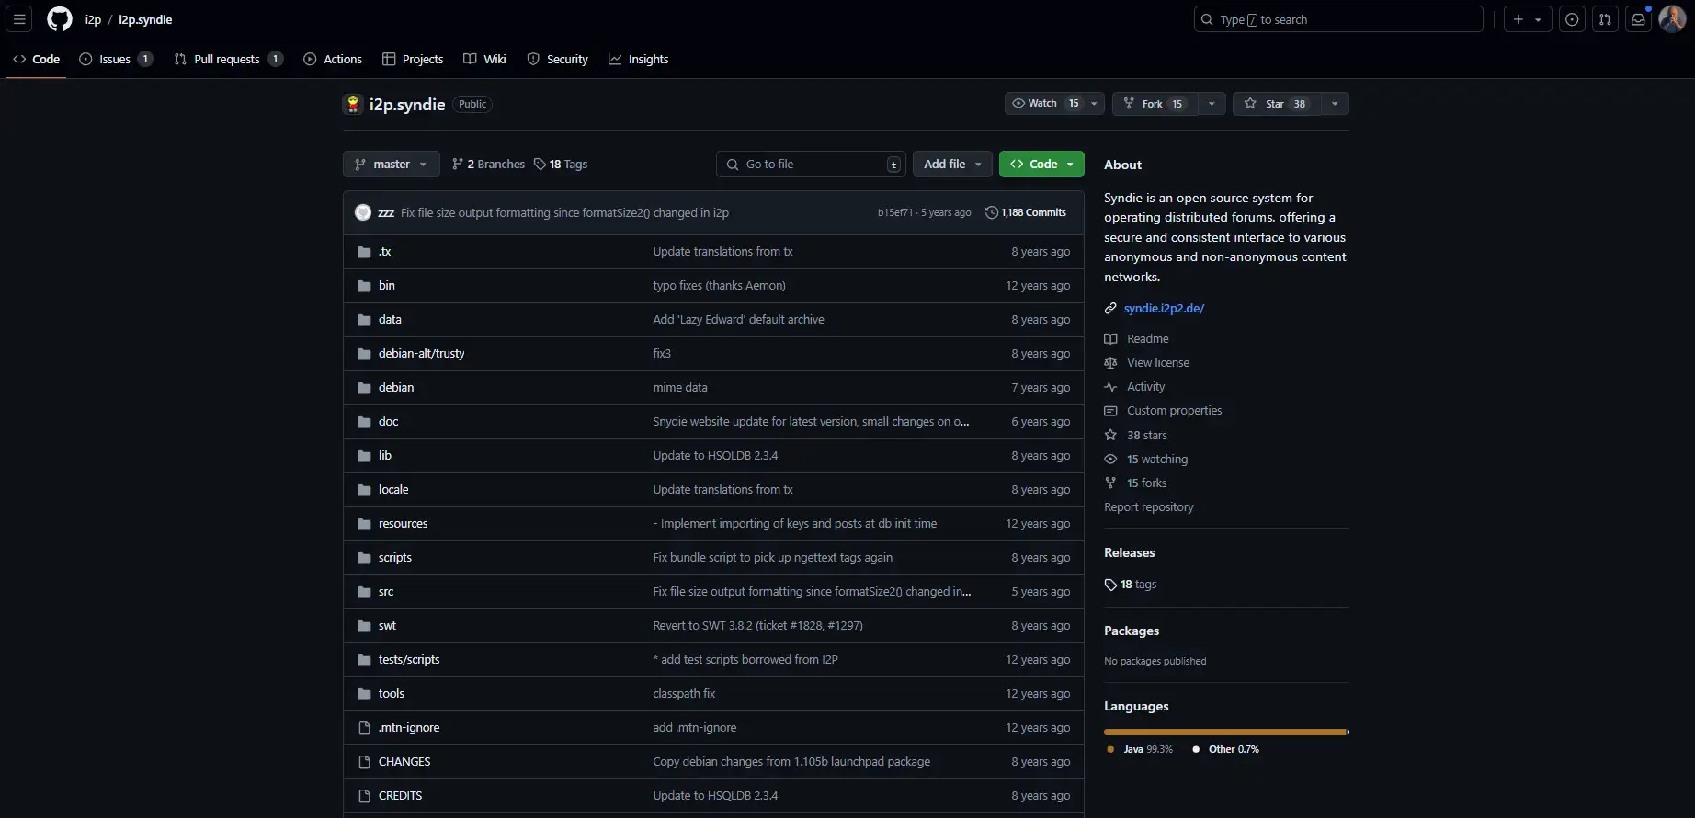
Task: Go to GitHub home via Octocat logo
Action: point(60,19)
